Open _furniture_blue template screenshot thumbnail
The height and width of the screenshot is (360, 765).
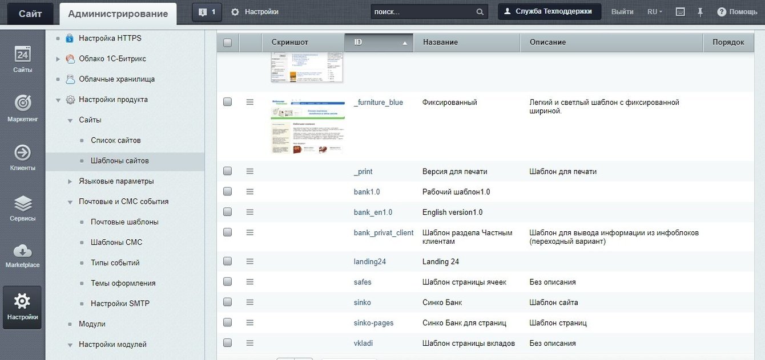(x=308, y=126)
